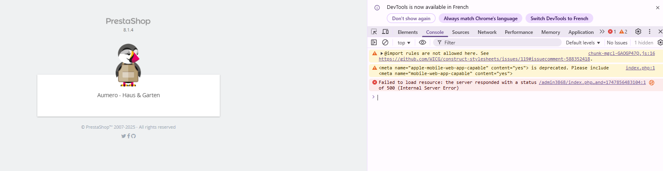Go to the Performance tab
Image resolution: width=663 pixels, height=171 pixels.
[519, 32]
